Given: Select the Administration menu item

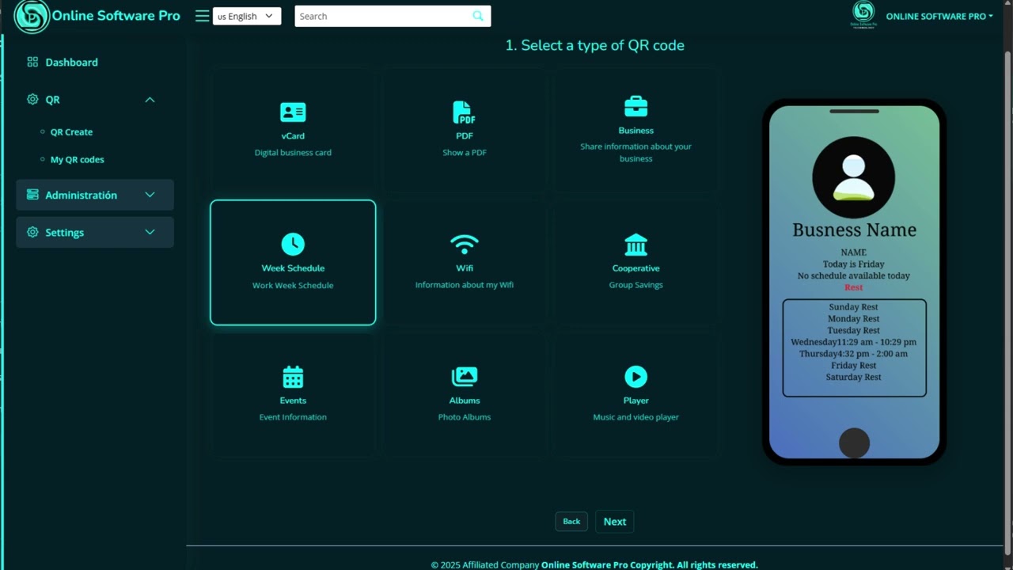Looking at the screenshot, I should pos(95,195).
